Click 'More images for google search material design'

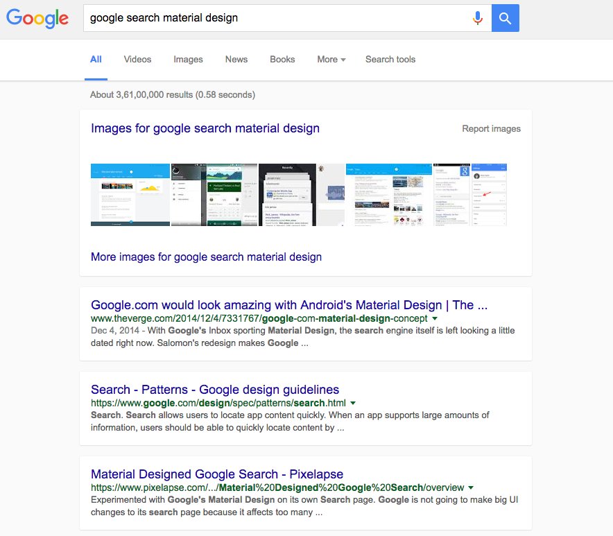(206, 257)
